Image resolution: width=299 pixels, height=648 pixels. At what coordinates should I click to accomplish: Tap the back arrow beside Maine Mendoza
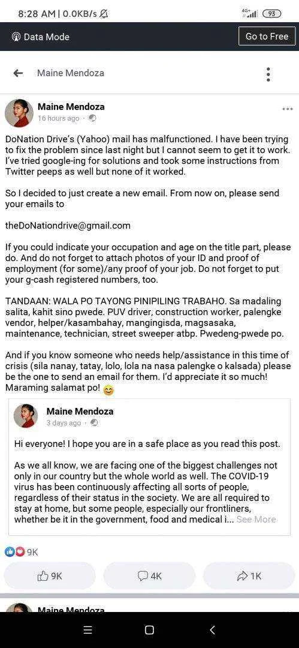[x=18, y=73]
